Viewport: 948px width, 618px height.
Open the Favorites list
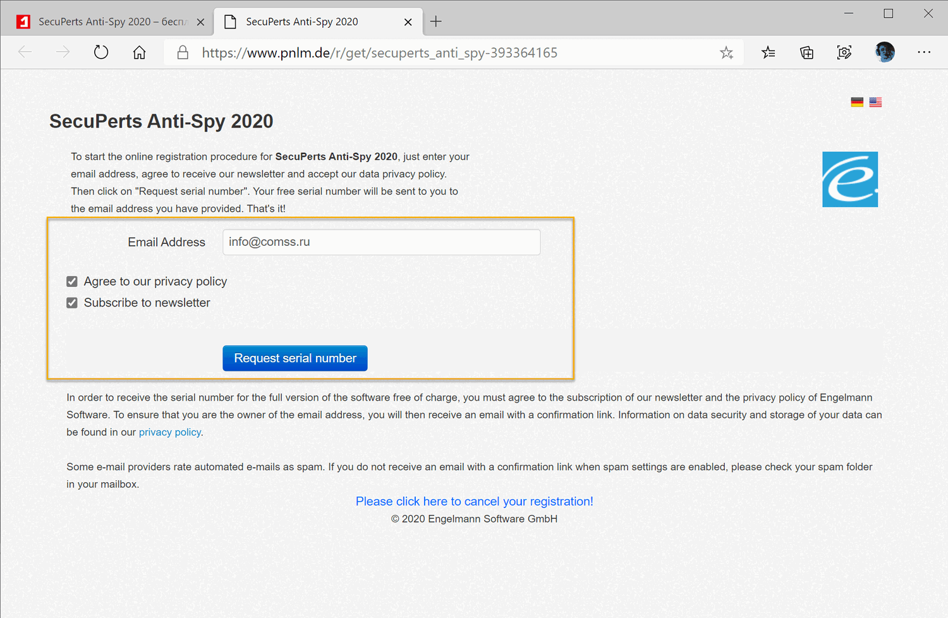tap(769, 52)
